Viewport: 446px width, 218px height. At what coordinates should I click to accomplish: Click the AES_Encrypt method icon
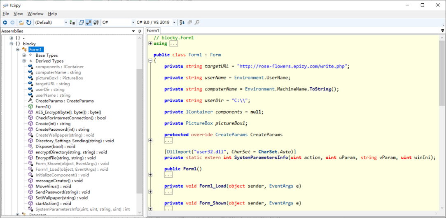tap(31, 112)
